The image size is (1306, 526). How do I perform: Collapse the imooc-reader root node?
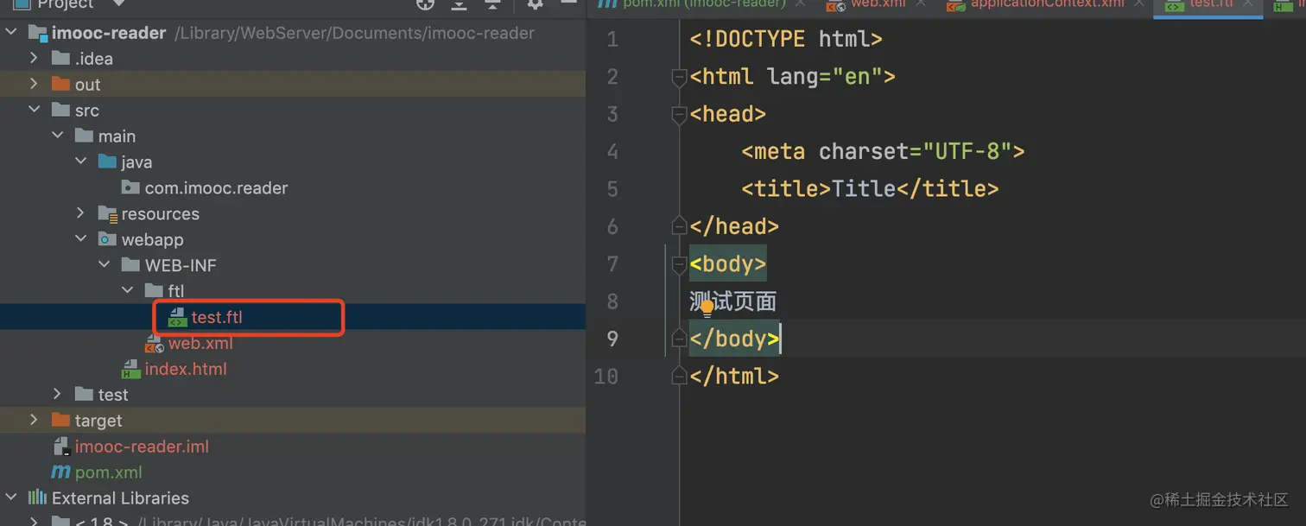pyautogui.click(x=11, y=33)
